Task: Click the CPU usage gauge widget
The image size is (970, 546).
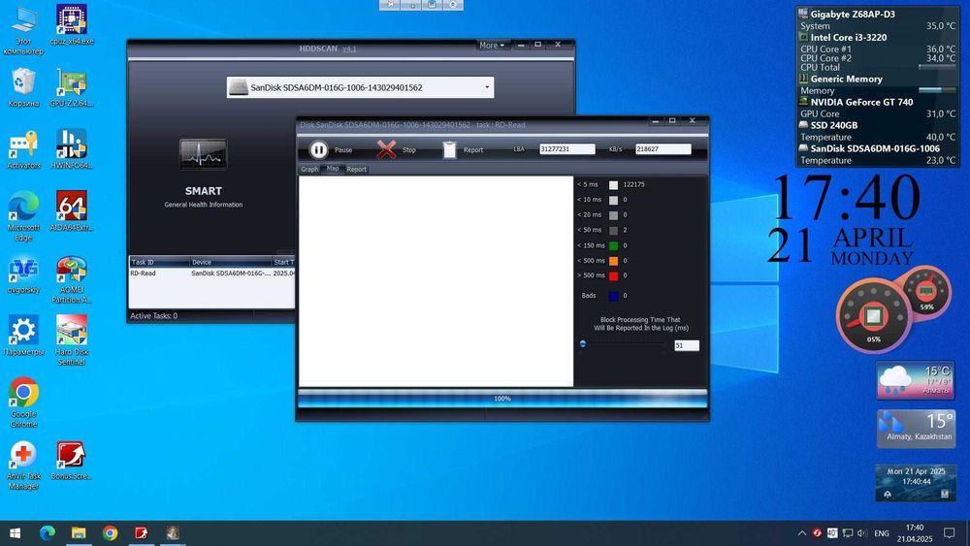Action: coord(873,318)
